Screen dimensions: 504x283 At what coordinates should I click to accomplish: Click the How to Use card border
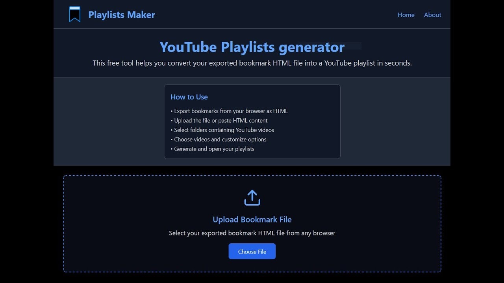pos(252,85)
